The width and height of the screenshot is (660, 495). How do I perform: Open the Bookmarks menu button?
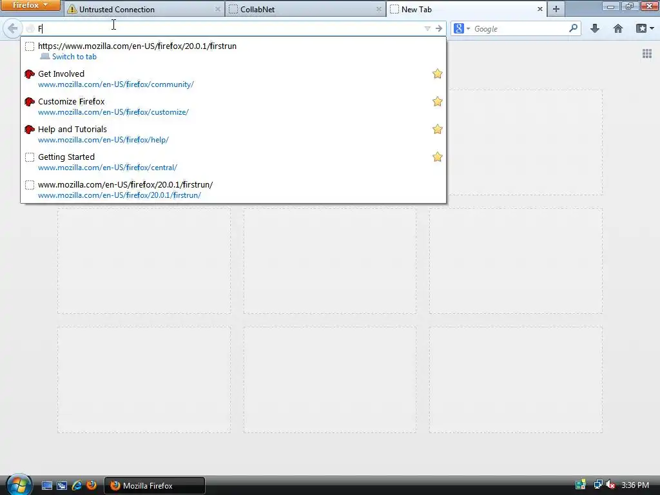click(645, 28)
